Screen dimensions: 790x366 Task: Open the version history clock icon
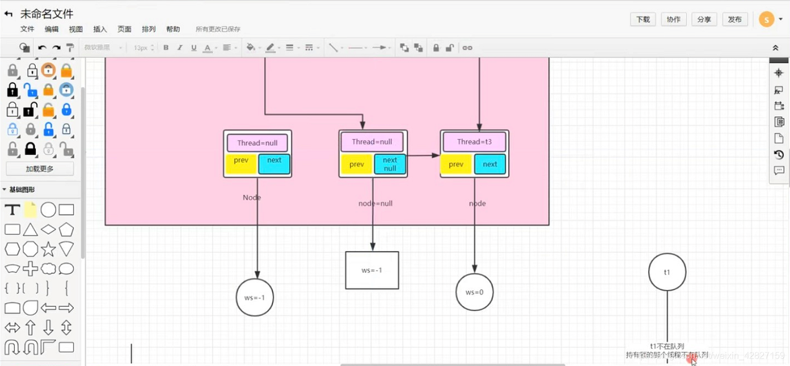[x=779, y=154]
